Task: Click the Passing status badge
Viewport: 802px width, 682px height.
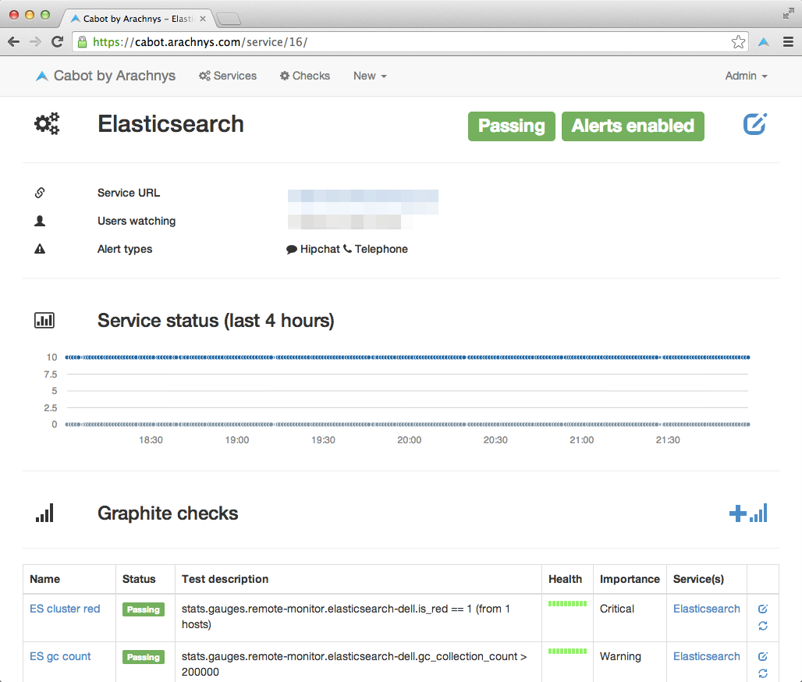Action: pos(512,126)
